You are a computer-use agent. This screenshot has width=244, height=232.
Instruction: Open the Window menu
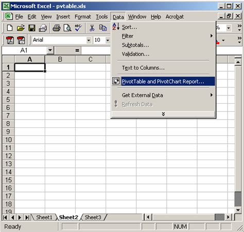coord(137,16)
